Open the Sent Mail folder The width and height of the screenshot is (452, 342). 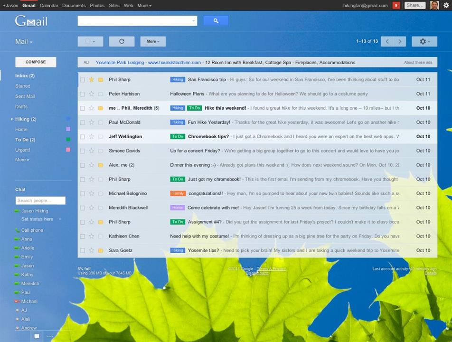pyautogui.click(x=25, y=96)
